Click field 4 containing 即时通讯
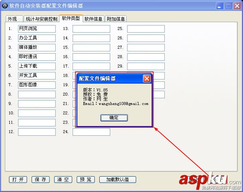 [x=37, y=57]
